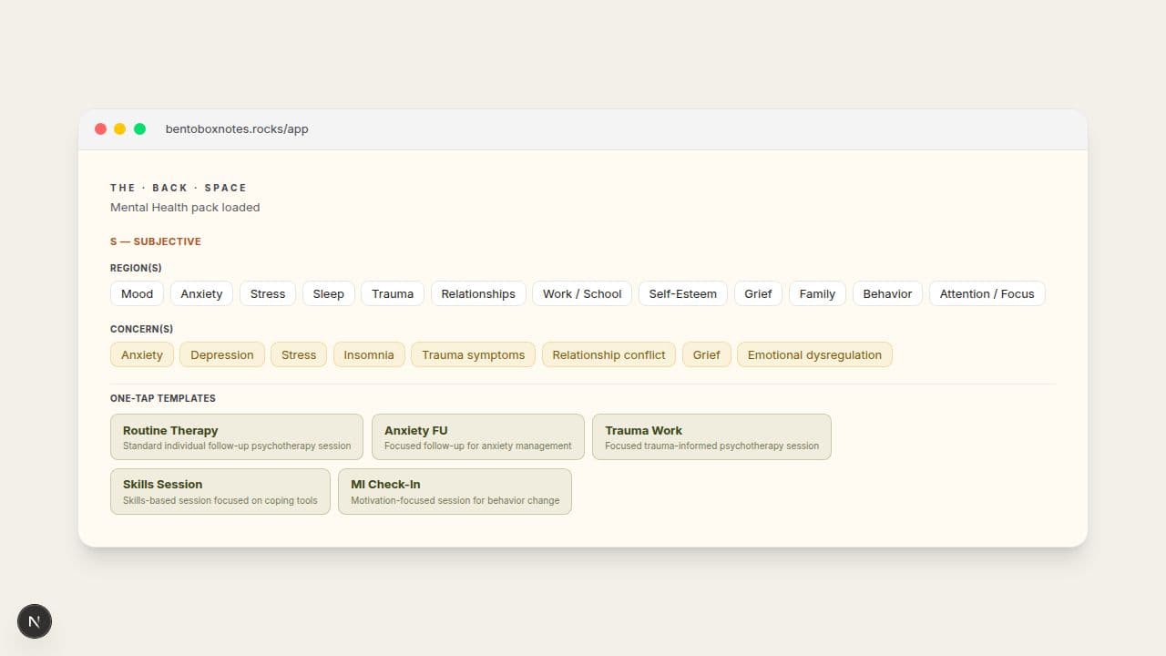
Task: Toggle the Self-Esteem region chip
Action: (683, 293)
